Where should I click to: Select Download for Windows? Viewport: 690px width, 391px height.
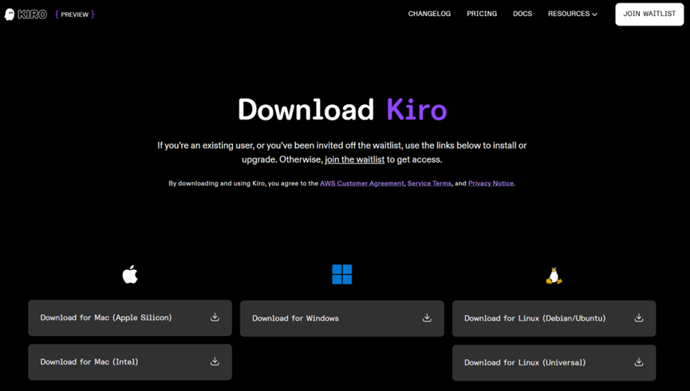pos(342,319)
